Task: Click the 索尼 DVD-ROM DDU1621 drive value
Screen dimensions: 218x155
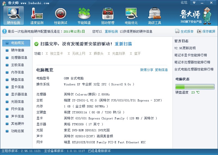Action: 87,130
